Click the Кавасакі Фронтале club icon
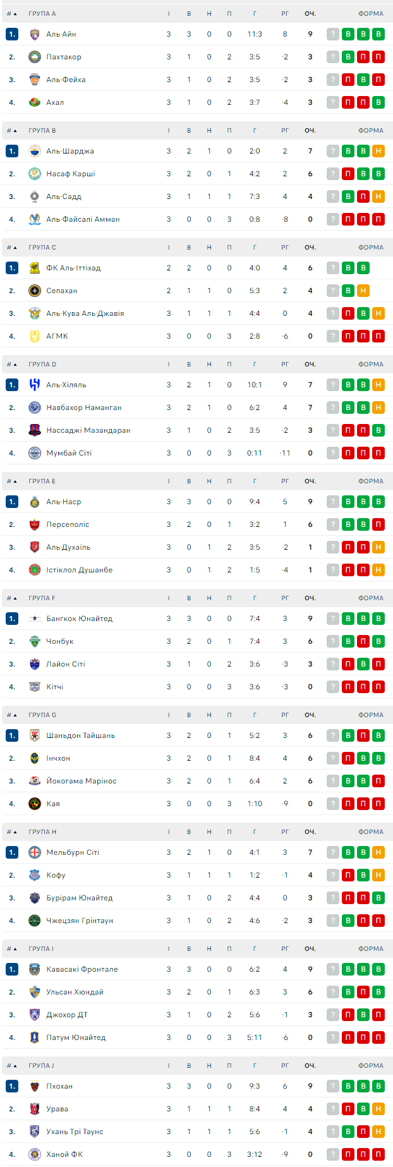The image size is (393, 1167). 35,969
